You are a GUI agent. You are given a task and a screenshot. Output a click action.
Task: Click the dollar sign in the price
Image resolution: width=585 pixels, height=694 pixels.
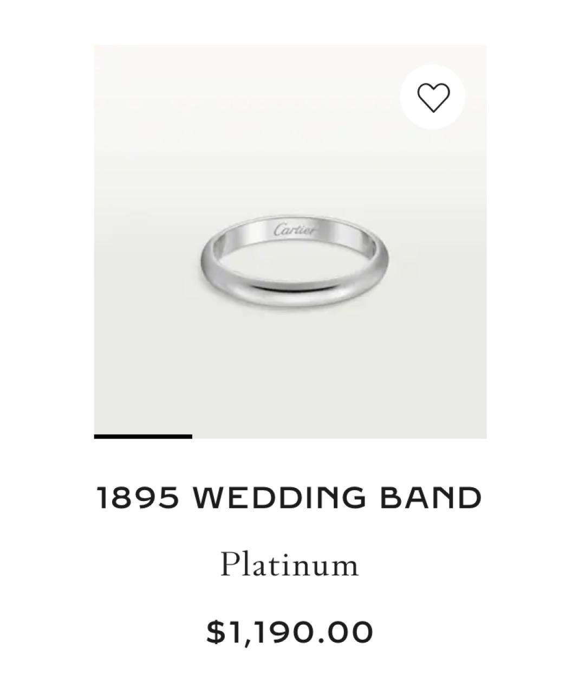[x=215, y=632]
